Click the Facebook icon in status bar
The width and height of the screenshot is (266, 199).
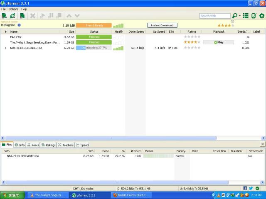pos(245,188)
